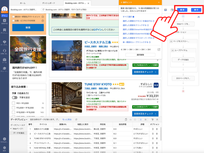This screenshot has width=204, height=153.
Task: Tick the ¥0～¥5,000 budget checkbox
Action: coord(14,103)
